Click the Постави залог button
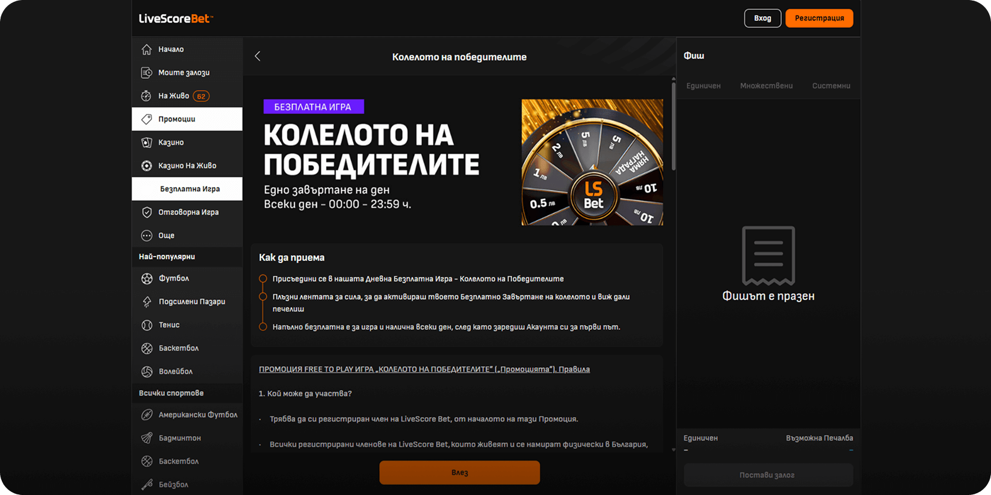This screenshot has height=495, width=991. 768,475
